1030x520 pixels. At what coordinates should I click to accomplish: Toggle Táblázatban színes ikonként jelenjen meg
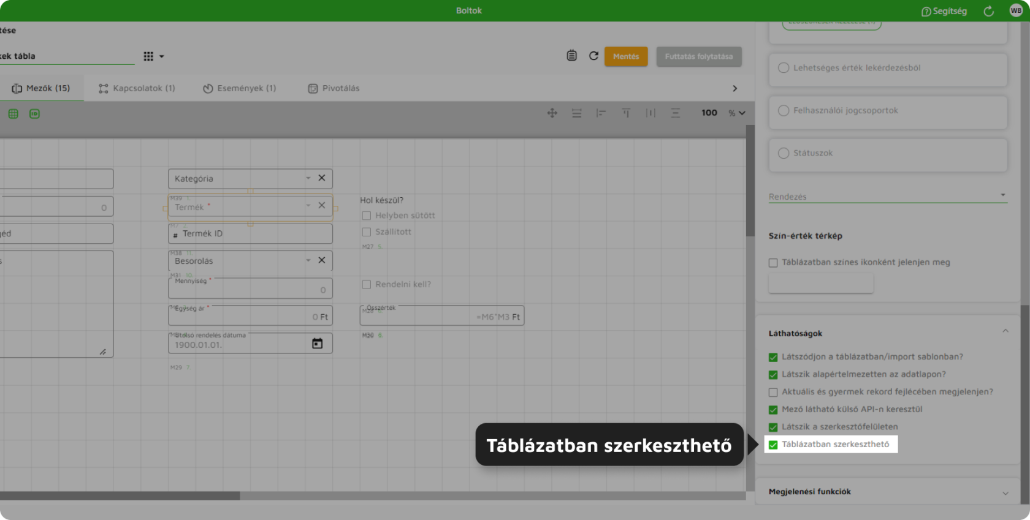[x=773, y=263]
